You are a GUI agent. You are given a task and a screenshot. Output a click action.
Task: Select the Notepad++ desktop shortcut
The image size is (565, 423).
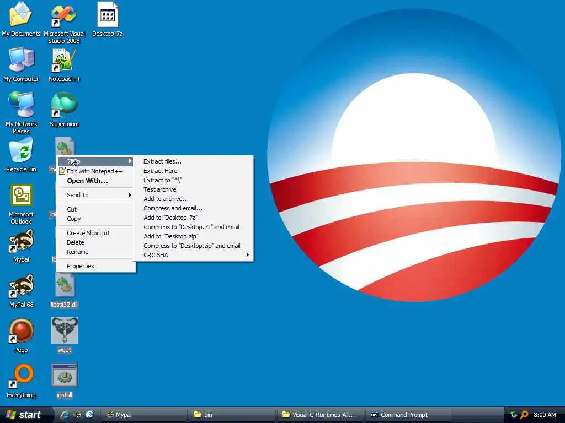pos(64,65)
